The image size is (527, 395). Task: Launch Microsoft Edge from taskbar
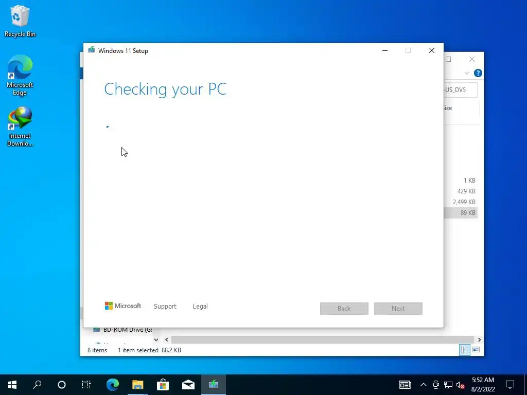pyautogui.click(x=113, y=385)
